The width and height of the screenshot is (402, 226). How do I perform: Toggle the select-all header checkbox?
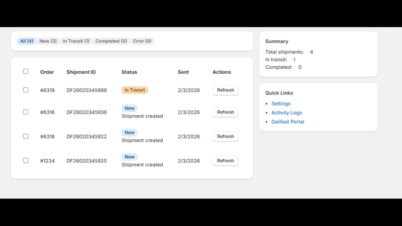pos(26,71)
